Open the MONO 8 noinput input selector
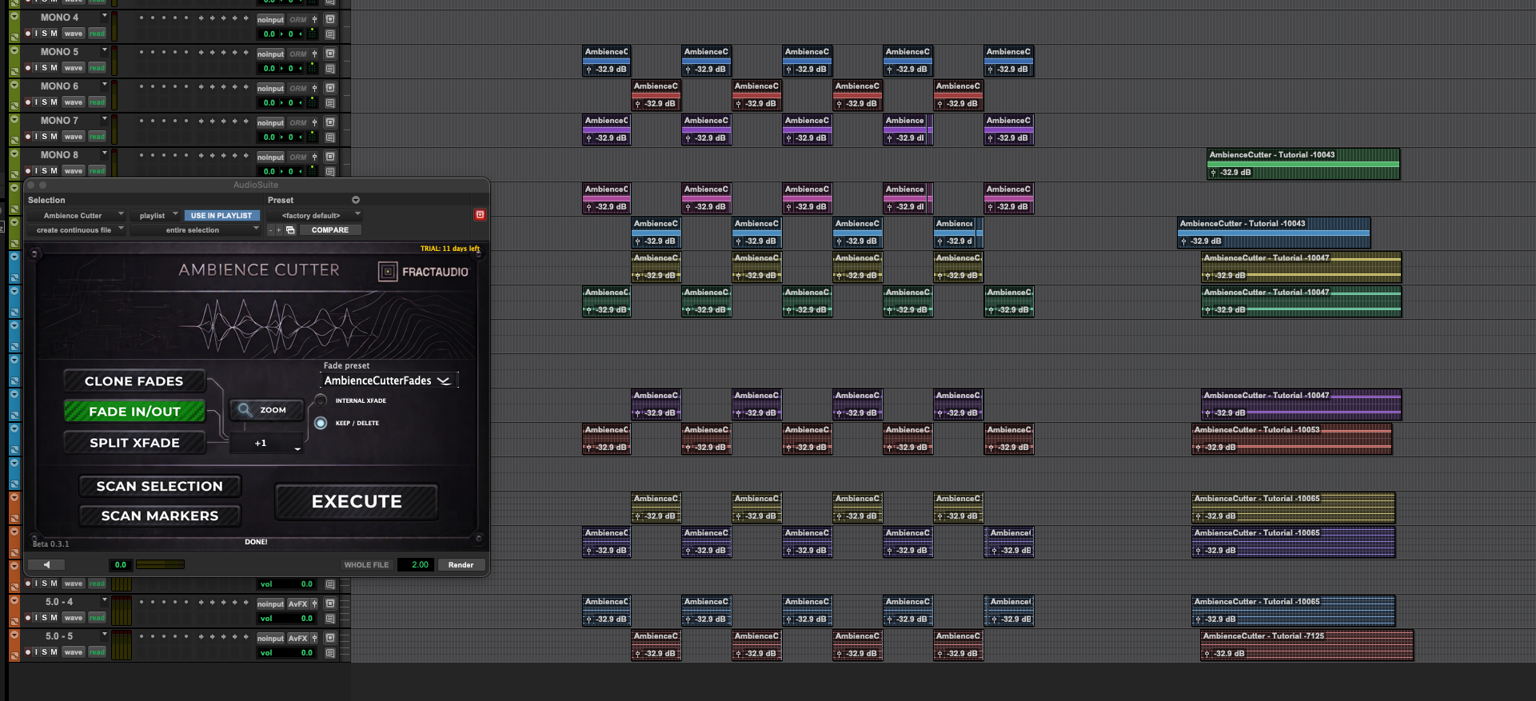 (x=270, y=157)
